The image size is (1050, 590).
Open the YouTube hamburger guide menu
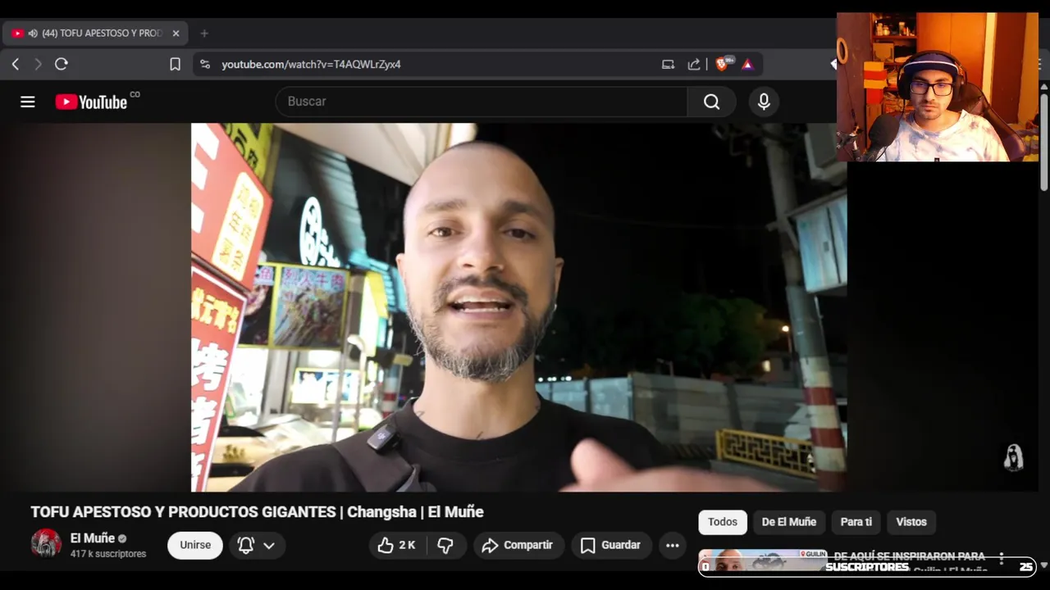click(x=28, y=102)
